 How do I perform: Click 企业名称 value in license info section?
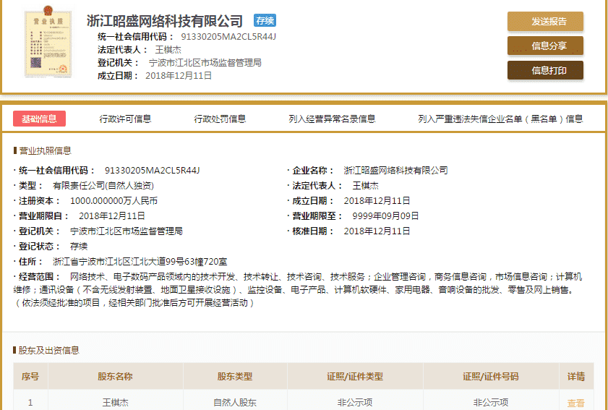(395, 170)
